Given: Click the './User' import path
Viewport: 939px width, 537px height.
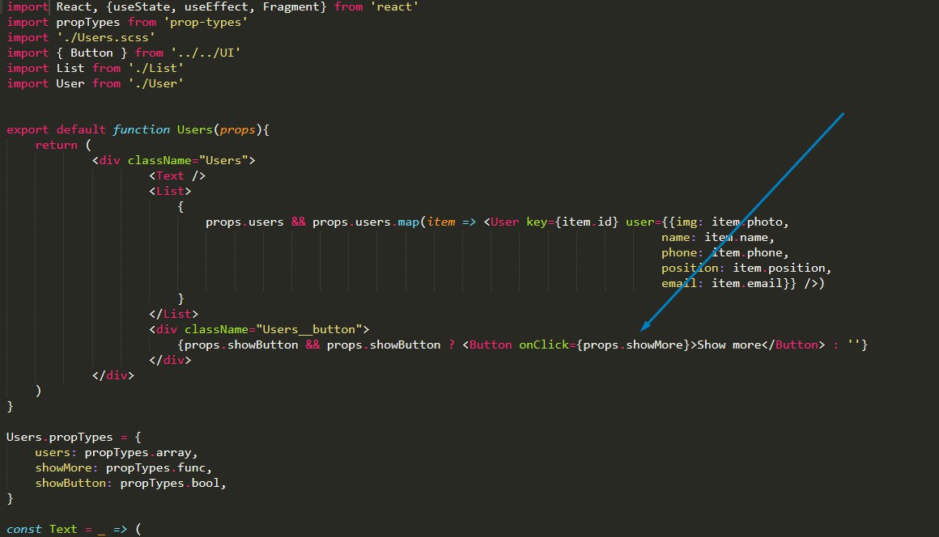Looking at the screenshot, I should pyautogui.click(x=155, y=84).
